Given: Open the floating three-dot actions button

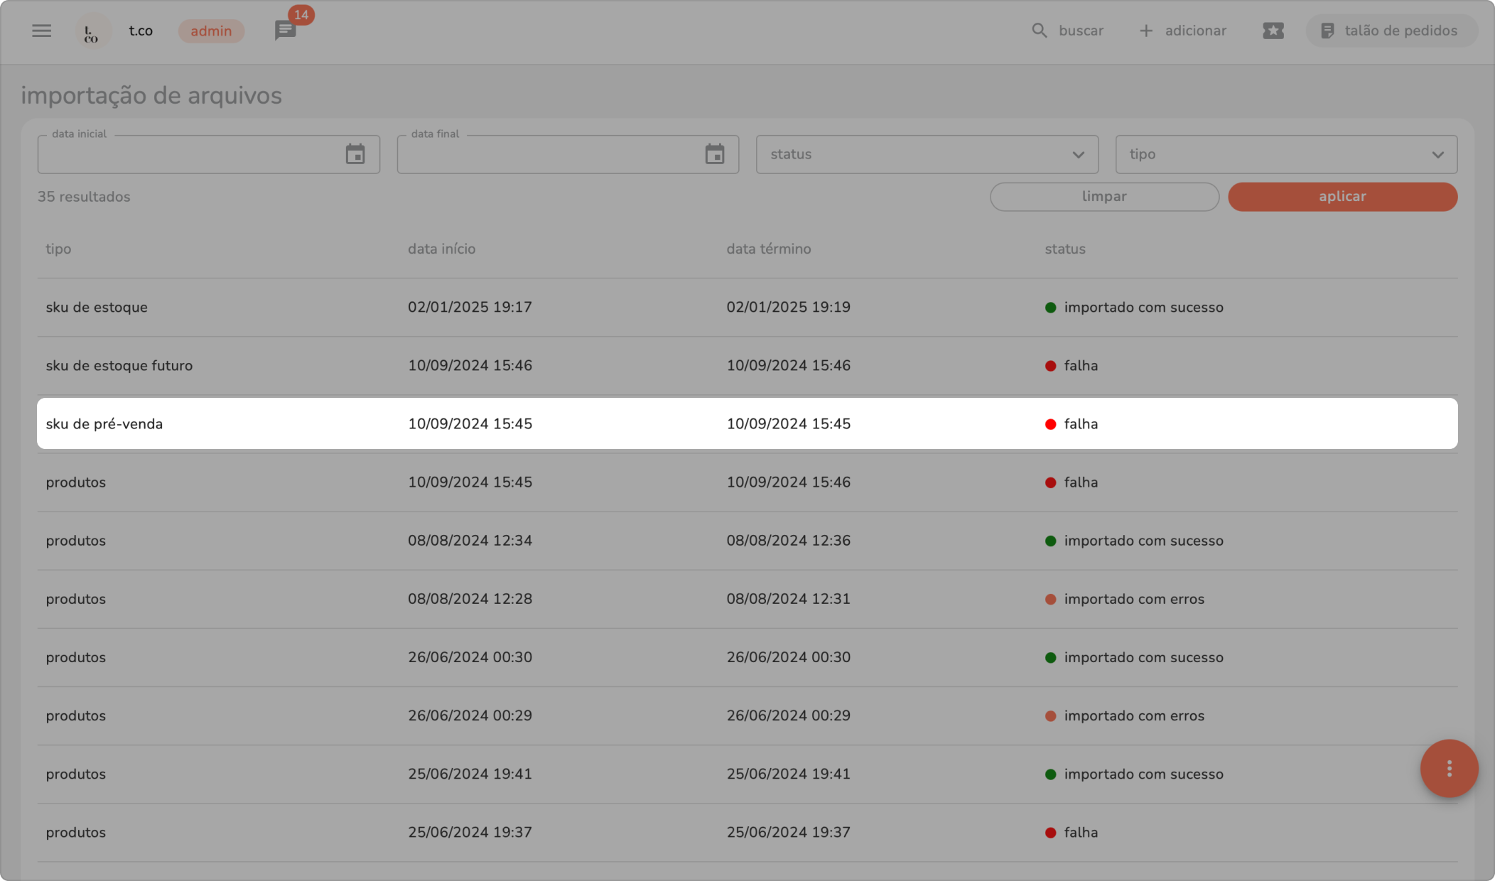Looking at the screenshot, I should (1449, 768).
